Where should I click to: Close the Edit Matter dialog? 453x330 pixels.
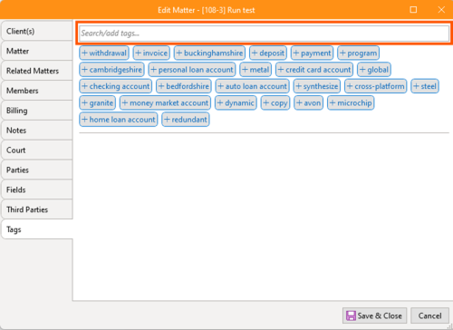[x=441, y=10]
